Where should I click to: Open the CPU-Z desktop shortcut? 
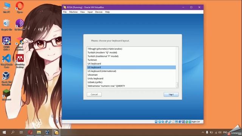tap(7, 43)
